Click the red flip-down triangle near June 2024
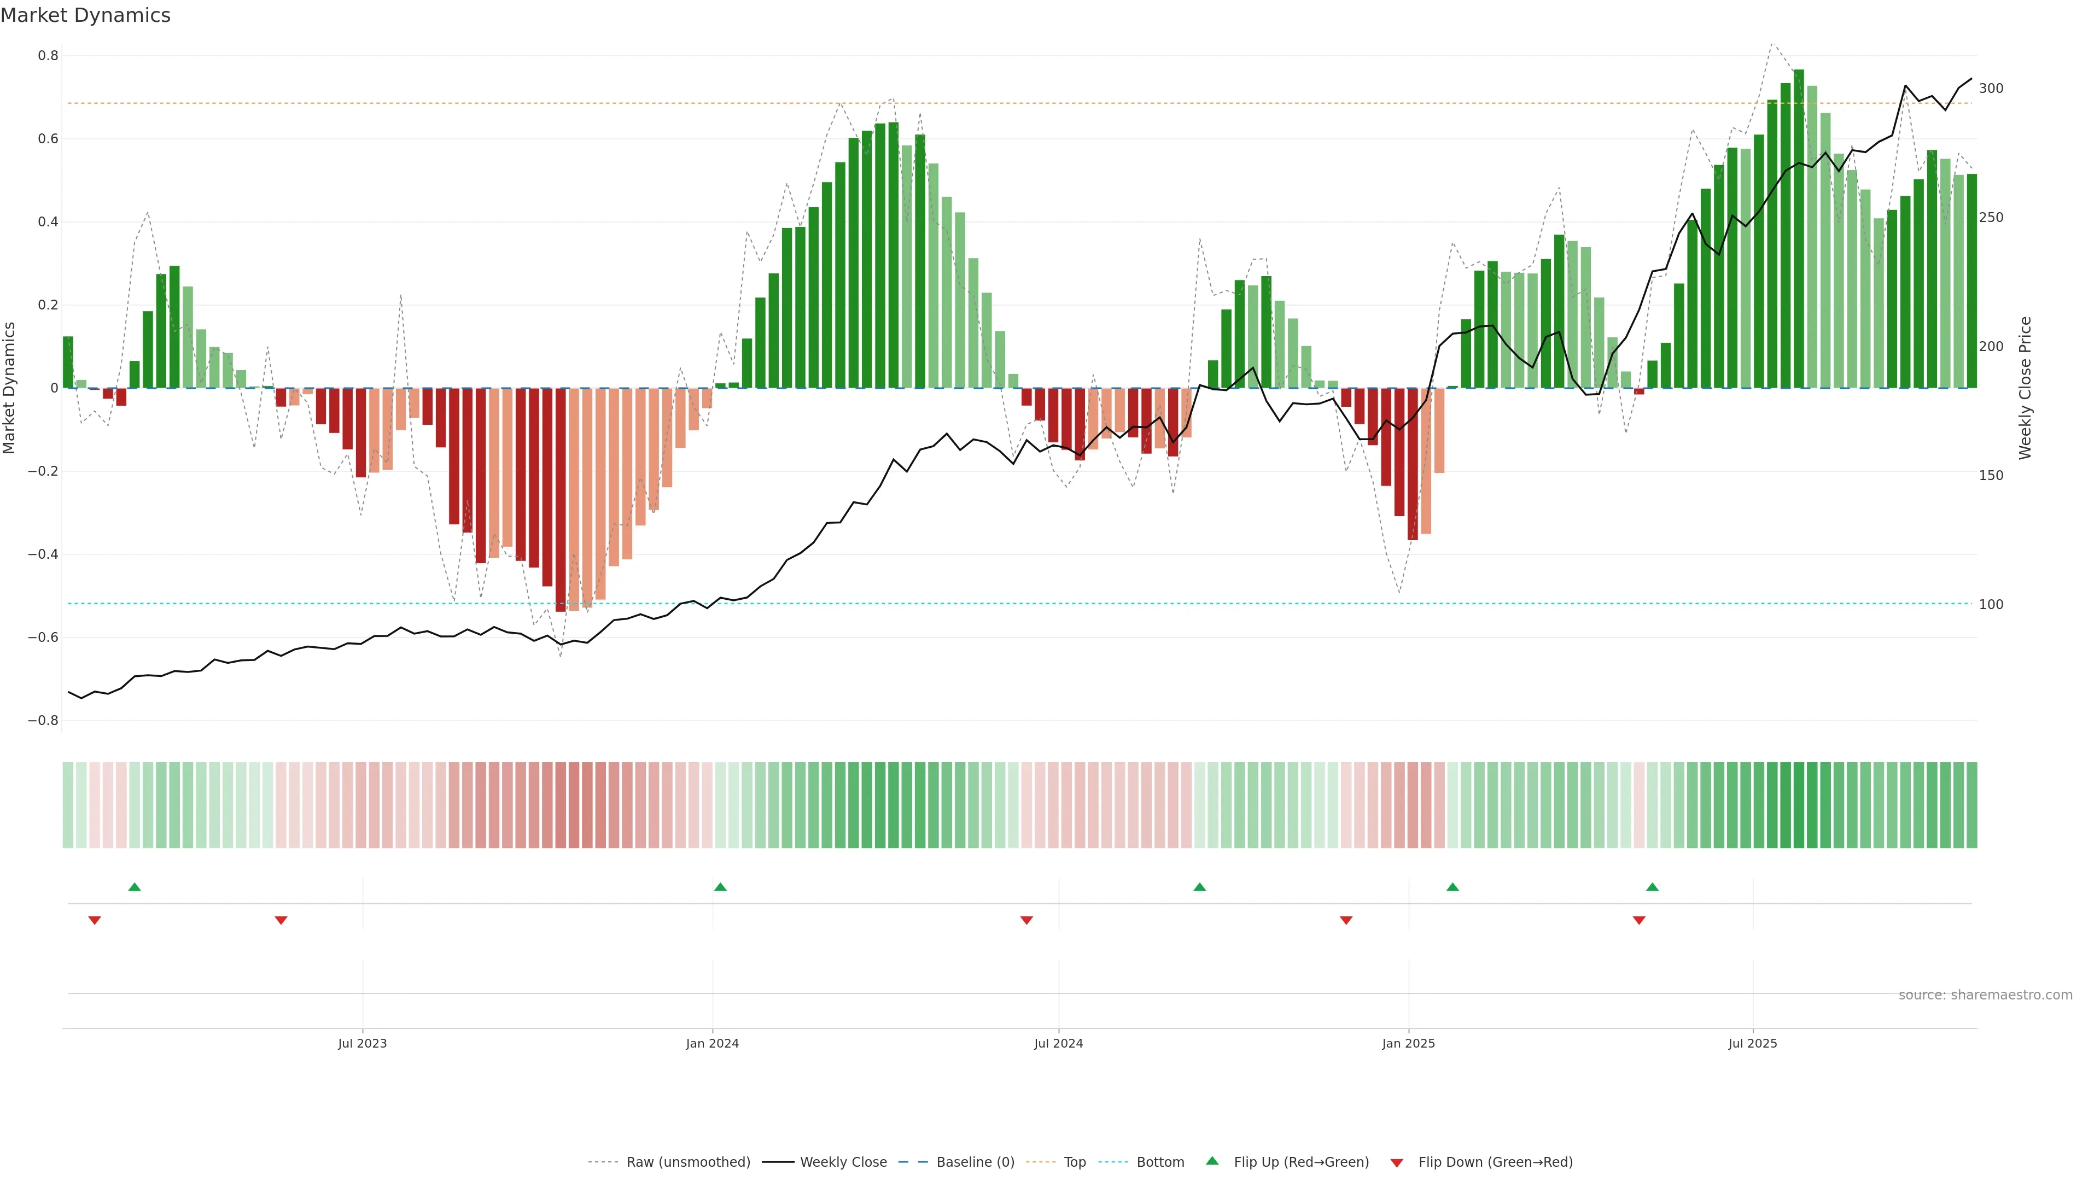Viewport: 2100px width, 1181px height. pyautogui.click(x=1026, y=920)
